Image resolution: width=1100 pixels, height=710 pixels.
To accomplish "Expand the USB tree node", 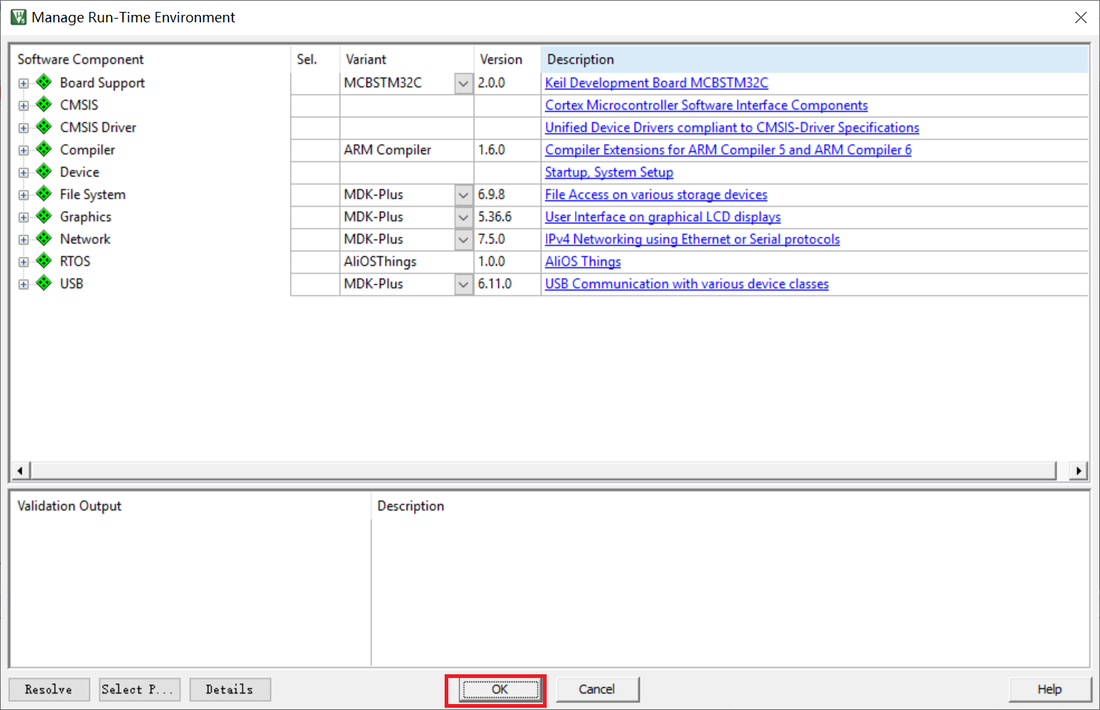I will coord(24,284).
